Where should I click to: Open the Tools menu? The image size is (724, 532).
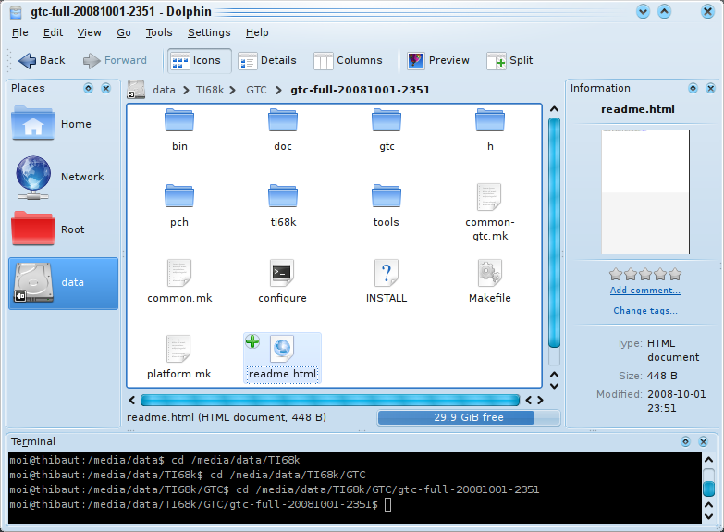pyautogui.click(x=159, y=32)
